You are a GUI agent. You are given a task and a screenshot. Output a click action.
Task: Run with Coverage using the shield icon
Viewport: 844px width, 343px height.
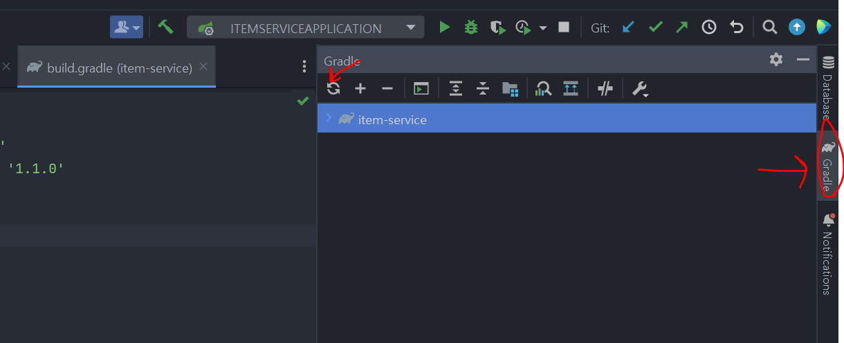pyautogui.click(x=497, y=28)
